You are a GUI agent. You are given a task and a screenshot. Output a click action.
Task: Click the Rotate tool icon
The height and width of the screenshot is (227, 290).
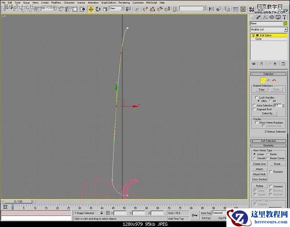tap(98, 9)
